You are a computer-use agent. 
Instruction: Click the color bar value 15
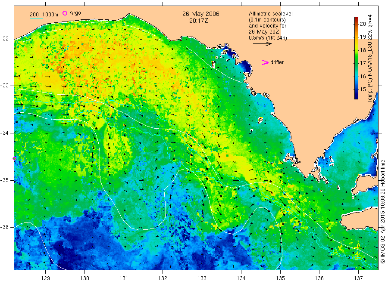(363, 90)
